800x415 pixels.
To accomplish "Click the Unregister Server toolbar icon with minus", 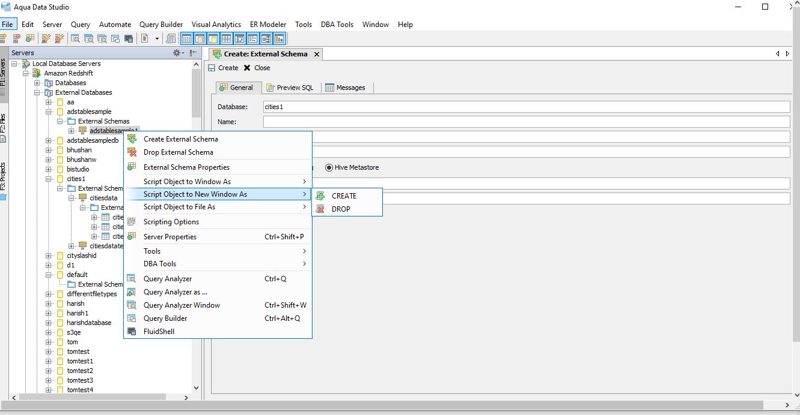I will 16,38.
